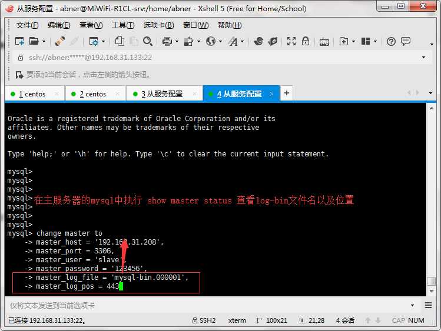Click the feedback speech bubble icon
Screen dimensions: 441x331
[406, 42]
